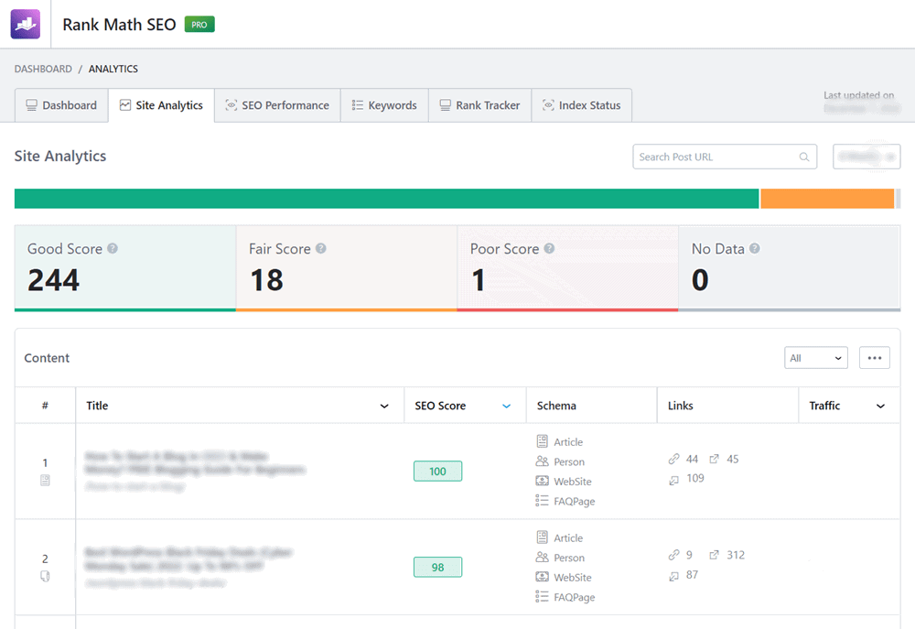The image size is (915, 629).
Task: Focus the Search Post URL field
Action: (725, 157)
